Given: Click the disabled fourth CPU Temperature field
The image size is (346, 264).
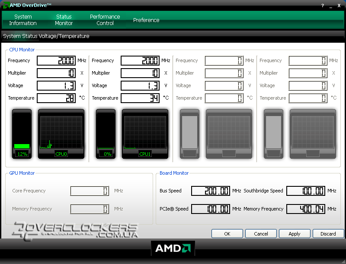Looking at the screenshot, I should (308, 98).
